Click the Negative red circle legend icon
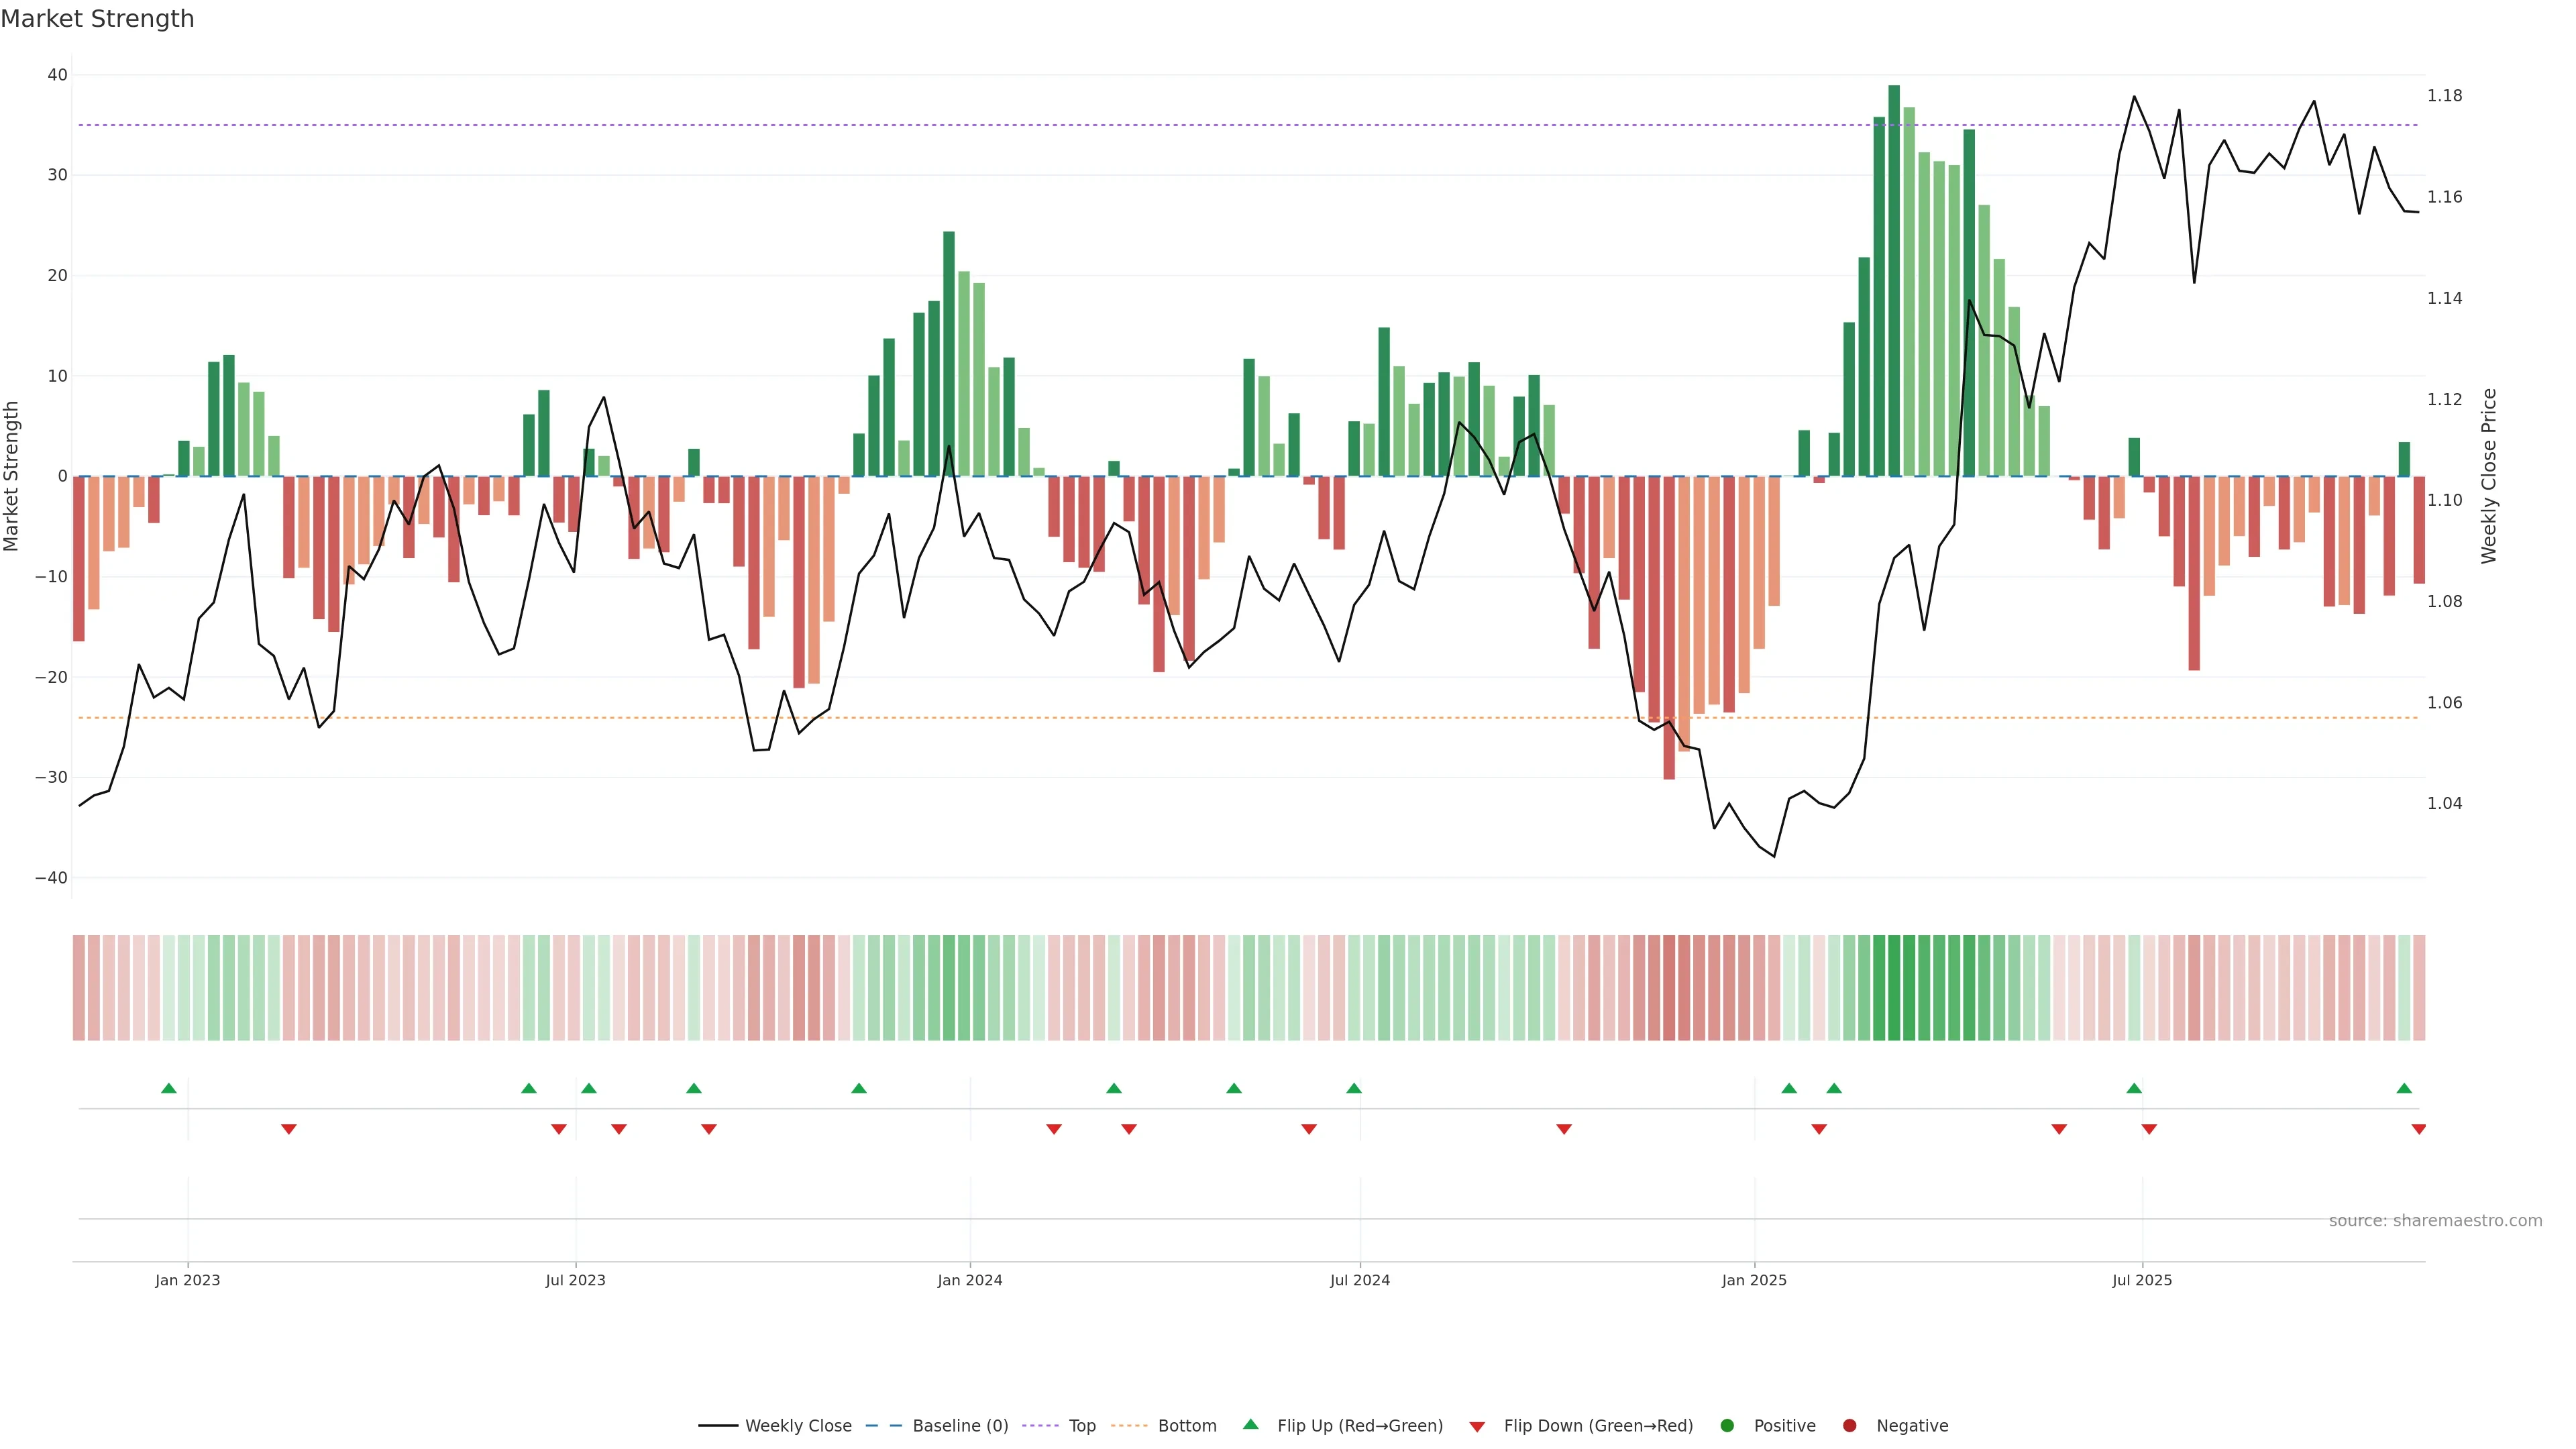The image size is (2576, 1449). point(1849,1426)
